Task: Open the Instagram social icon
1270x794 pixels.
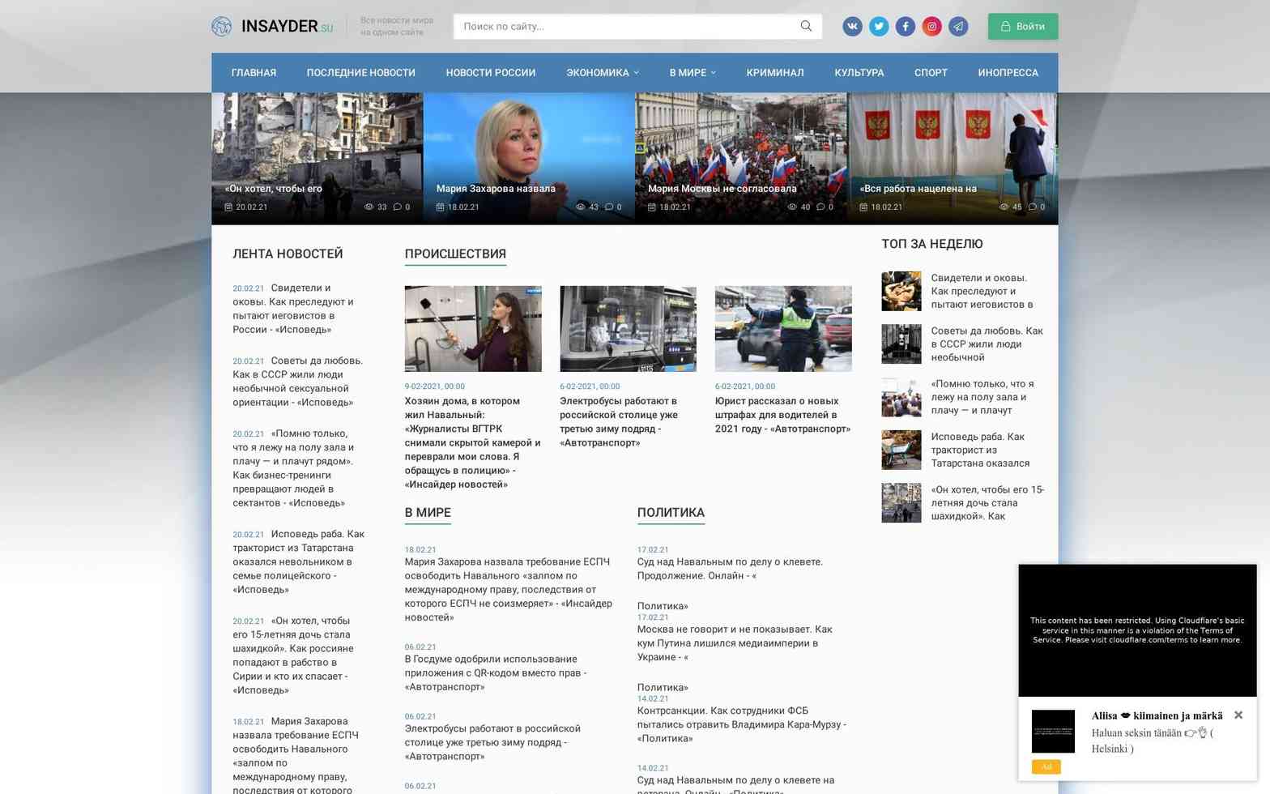Action: tap(931, 27)
